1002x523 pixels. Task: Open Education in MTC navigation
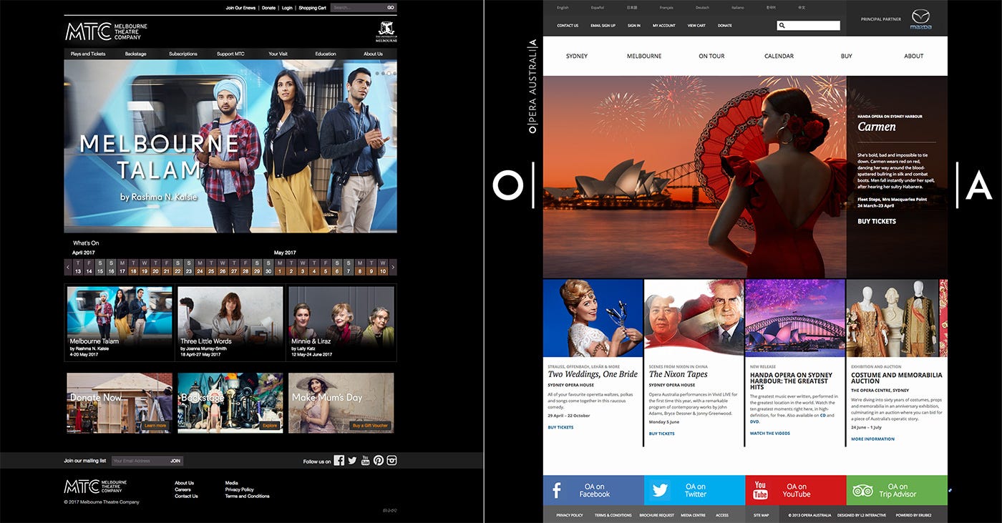click(326, 54)
